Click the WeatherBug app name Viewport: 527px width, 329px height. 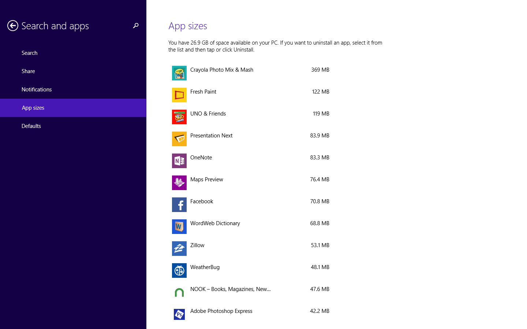[205, 267]
